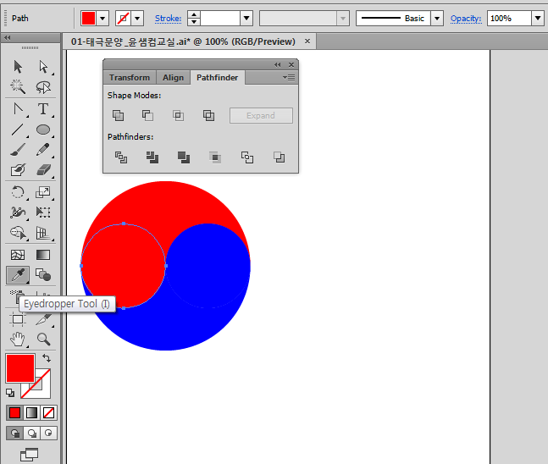This screenshot has width=548, height=464.
Task: Choose the Shape Builder tool
Action: pyautogui.click(x=18, y=233)
